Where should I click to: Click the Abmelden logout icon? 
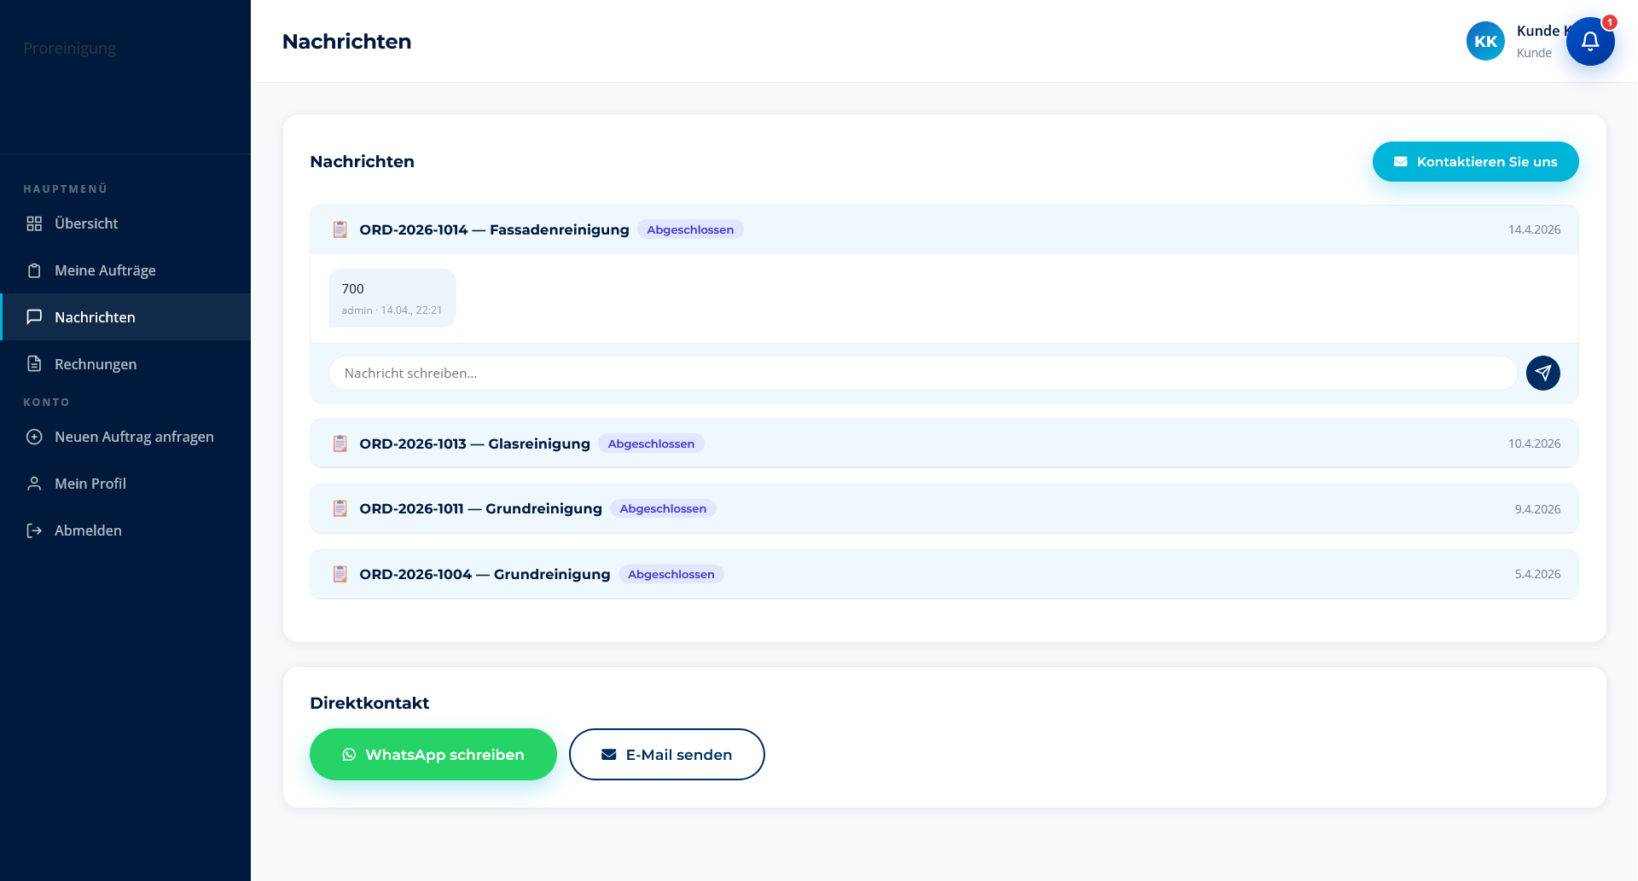[x=34, y=530]
